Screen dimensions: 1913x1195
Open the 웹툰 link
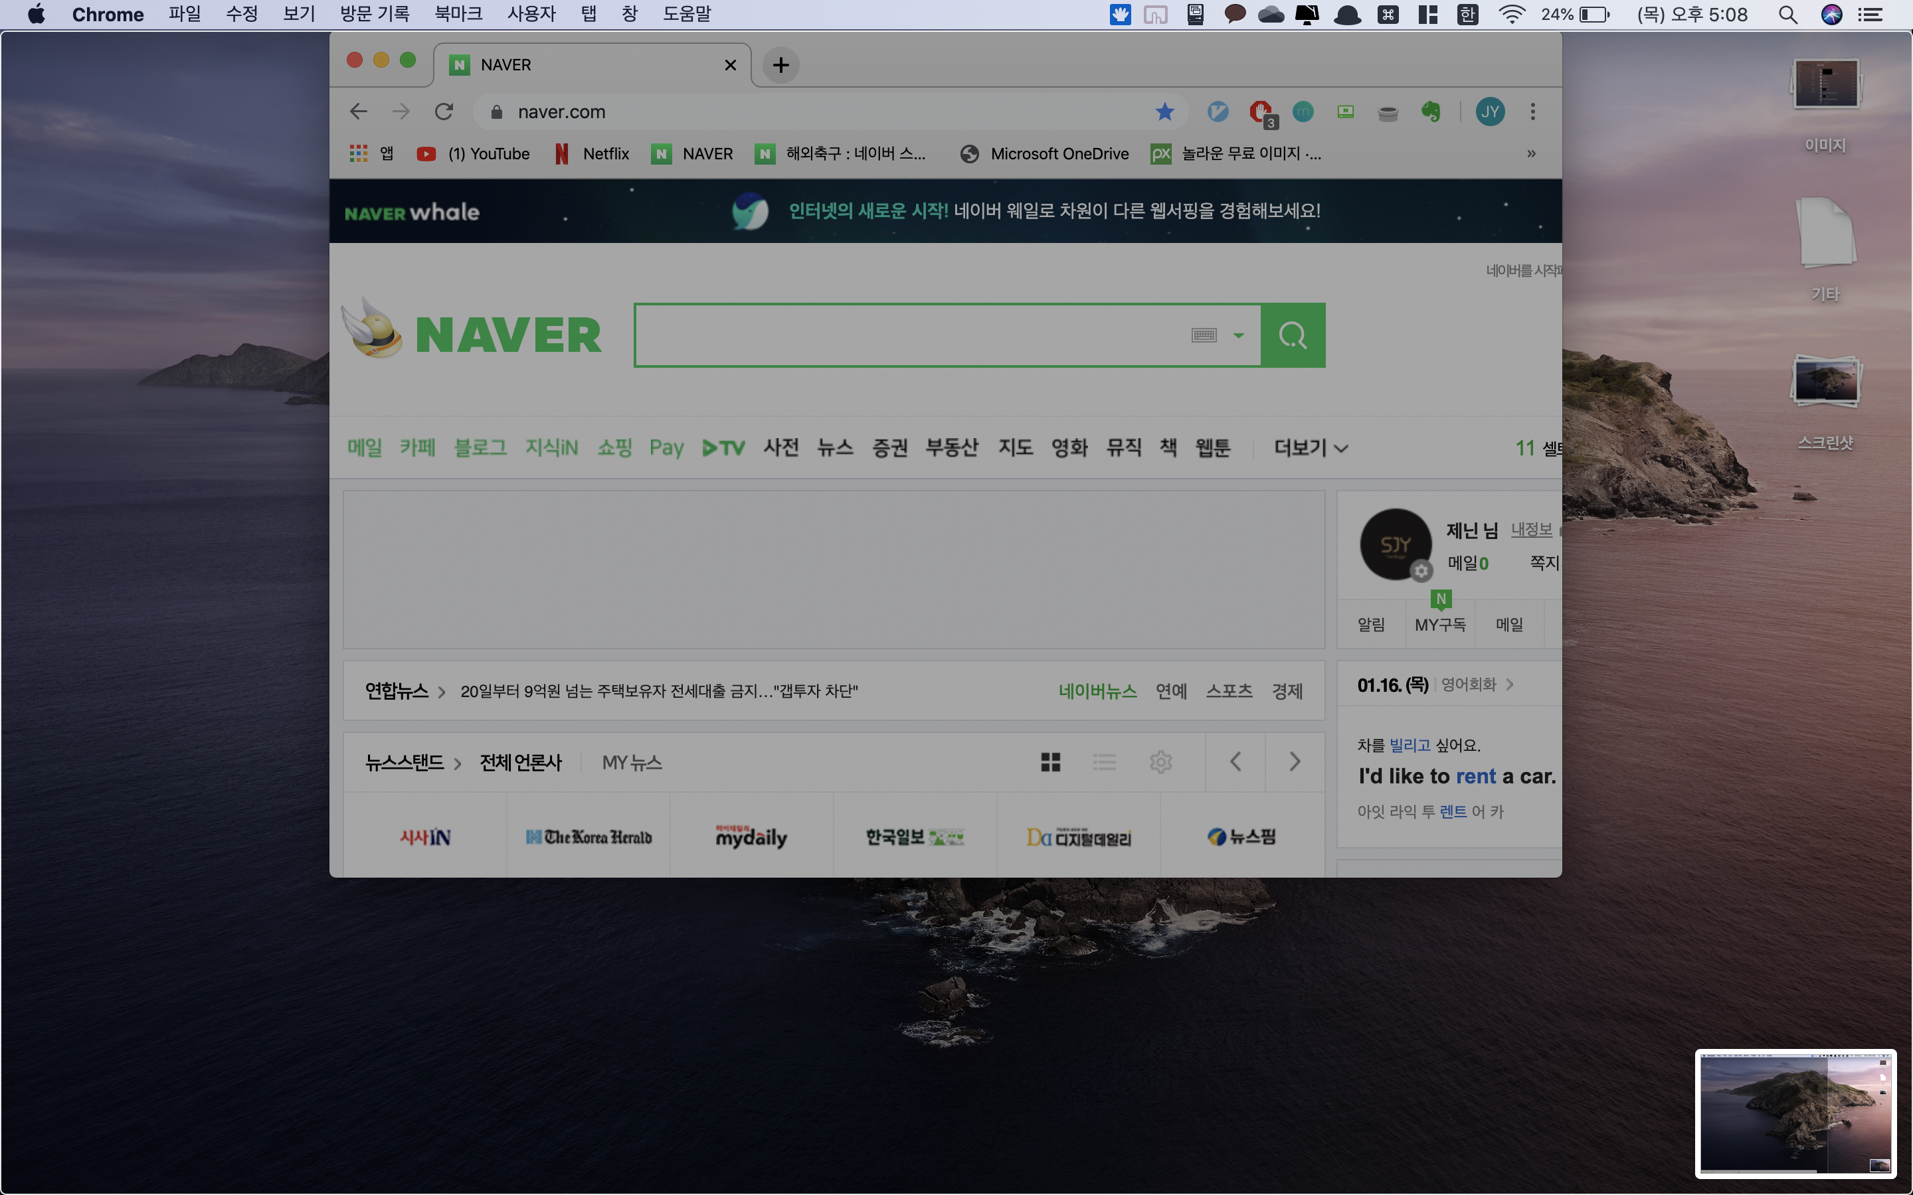pyautogui.click(x=1213, y=447)
